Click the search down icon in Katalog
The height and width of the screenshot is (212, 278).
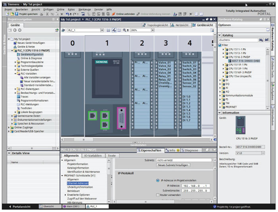261,40
